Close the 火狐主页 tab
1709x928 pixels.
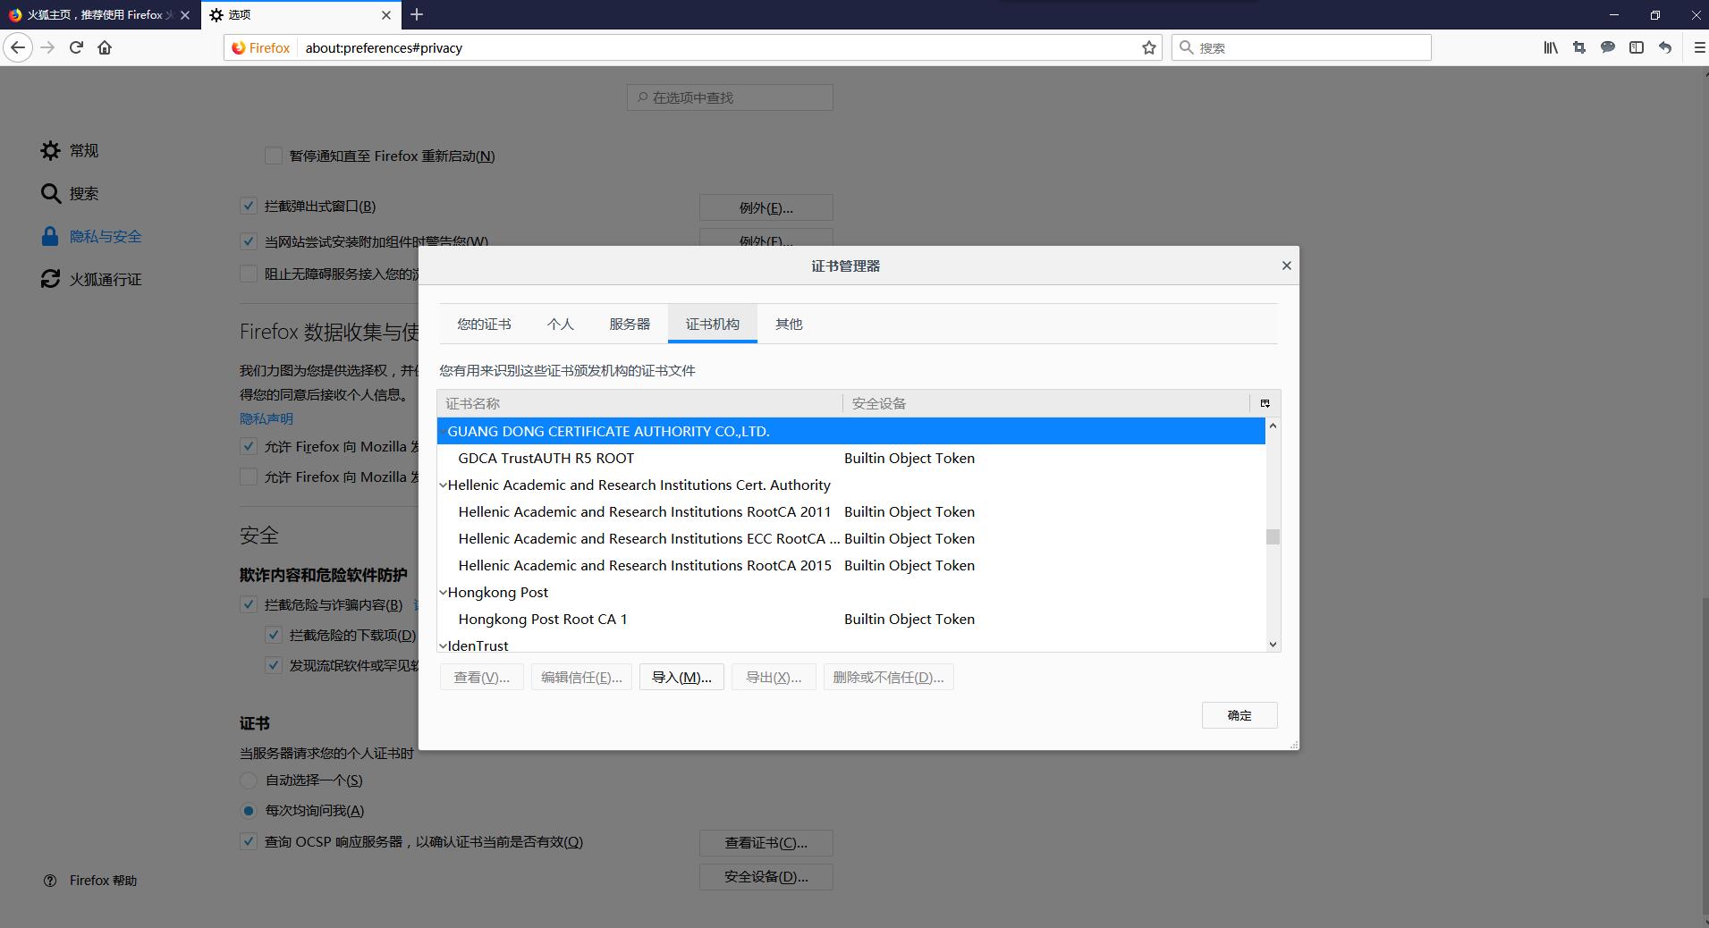click(x=185, y=15)
